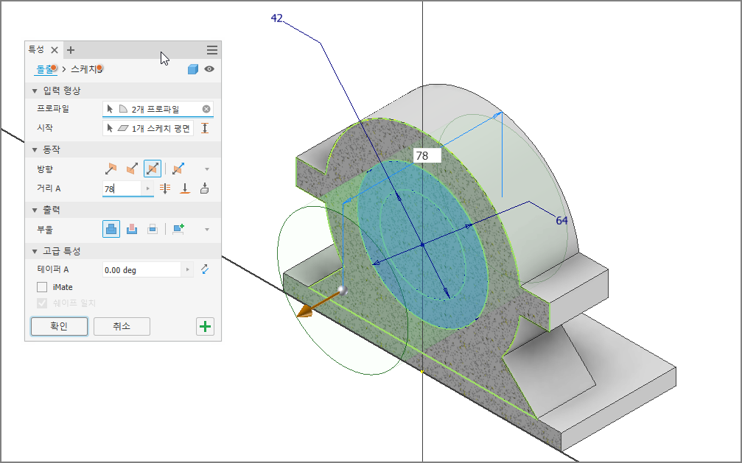Image resolution: width=742 pixels, height=463 pixels.
Task: Open the panel hamburger menu
Action: [x=212, y=50]
